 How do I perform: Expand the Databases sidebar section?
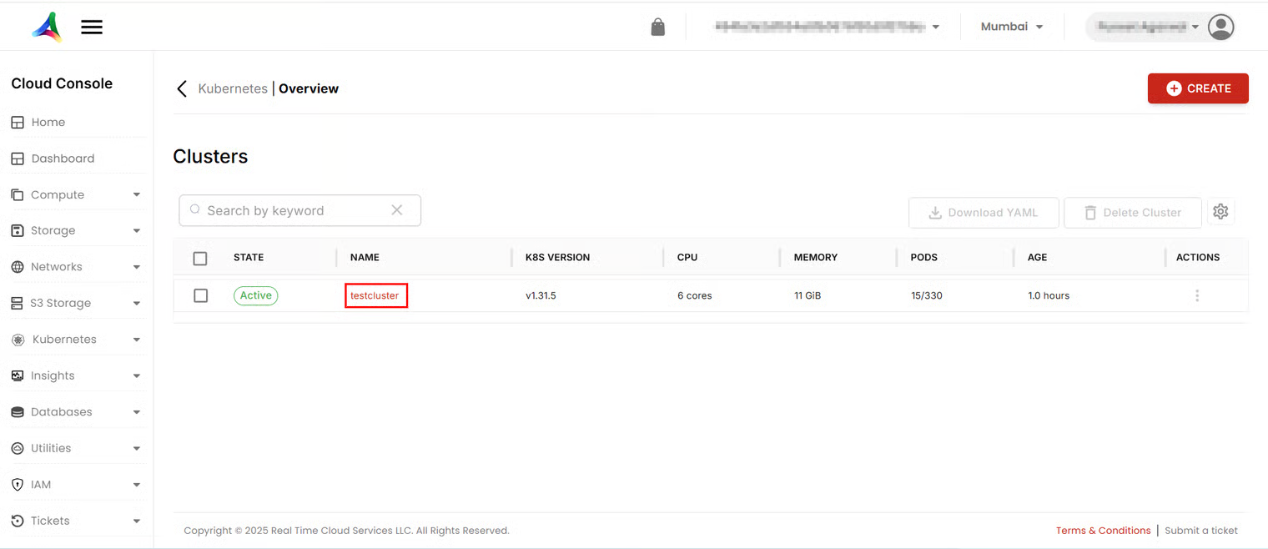click(76, 412)
